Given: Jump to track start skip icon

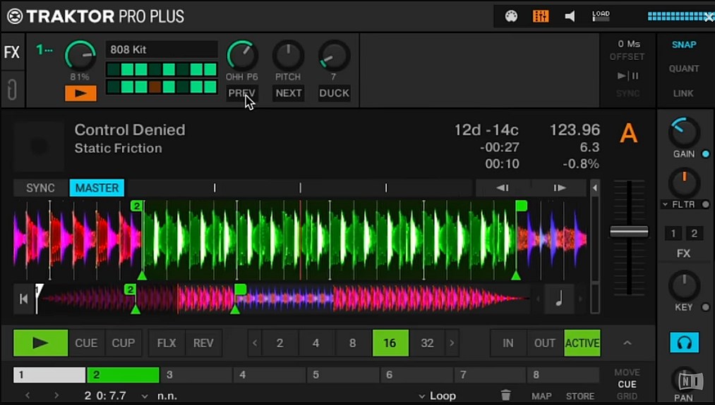Looking at the screenshot, I should click(24, 299).
